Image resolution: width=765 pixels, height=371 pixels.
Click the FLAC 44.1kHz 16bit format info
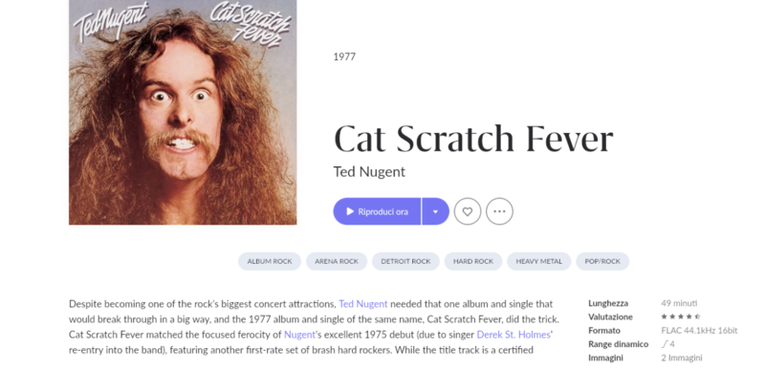(699, 331)
